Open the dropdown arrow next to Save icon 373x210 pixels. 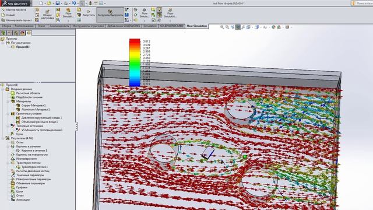(x=61, y=3)
